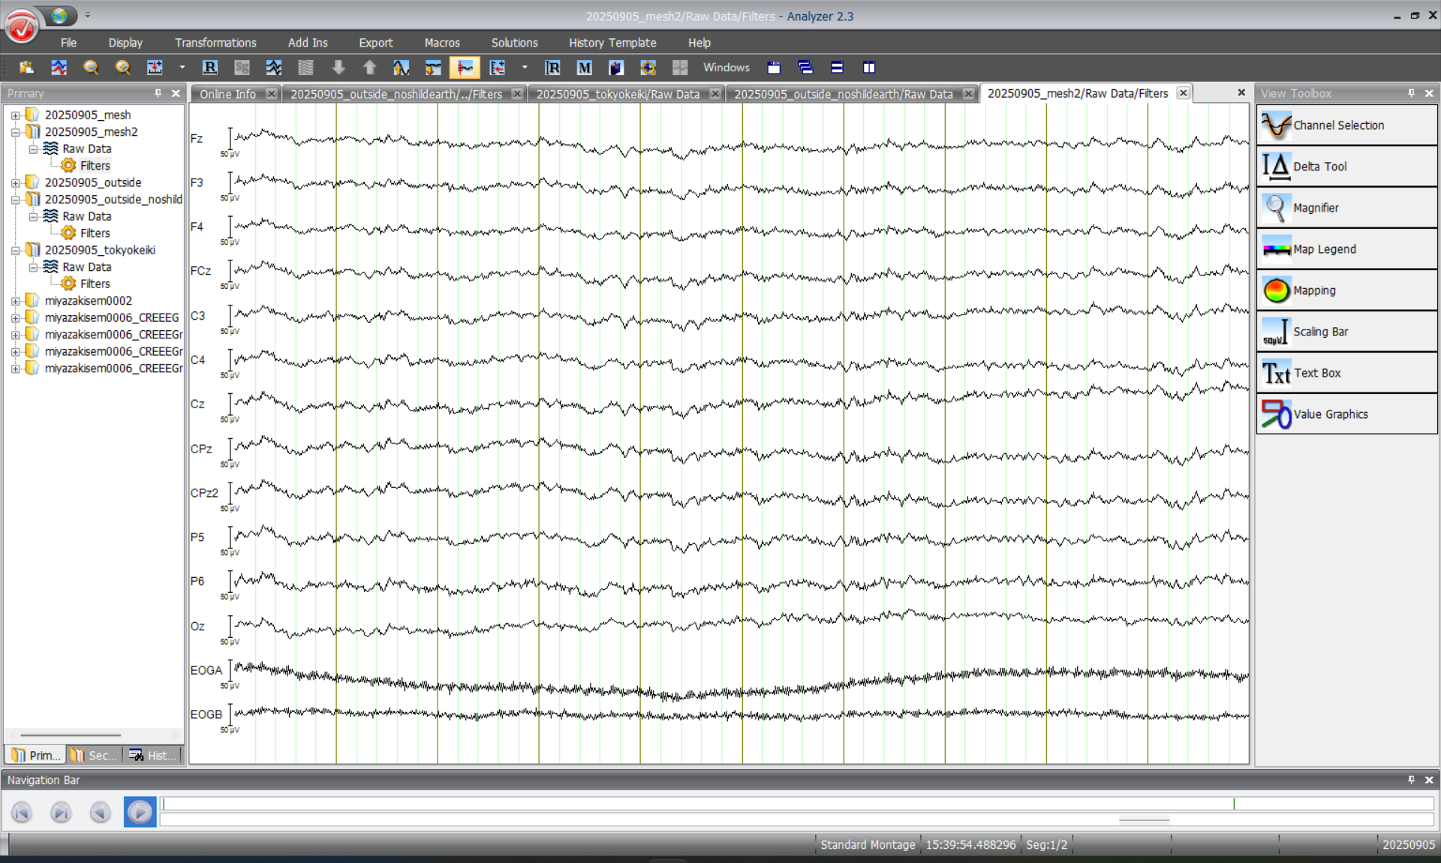Toggle the highlighted marker display toolbar button
This screenshot has height=863, width=1441.
tap(465, 68)
